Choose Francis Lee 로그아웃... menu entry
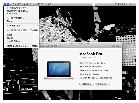The width and height of the screenshot is (139, 103). [x=22, y=46]
